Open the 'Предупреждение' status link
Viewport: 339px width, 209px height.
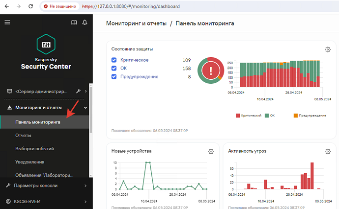point(139,77)
